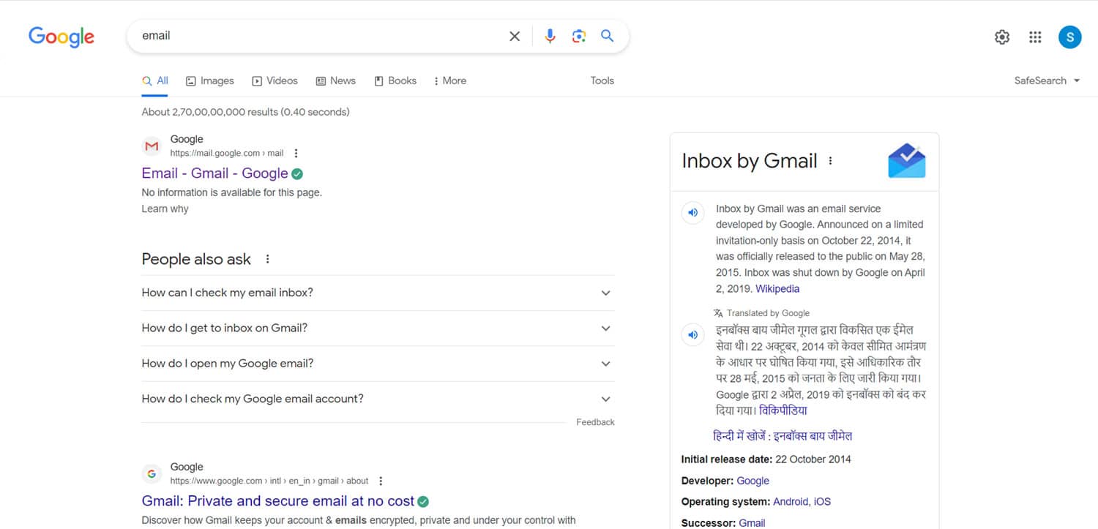
Task: Clear the search box with the X icon
Action: click(x=515, y=36)
